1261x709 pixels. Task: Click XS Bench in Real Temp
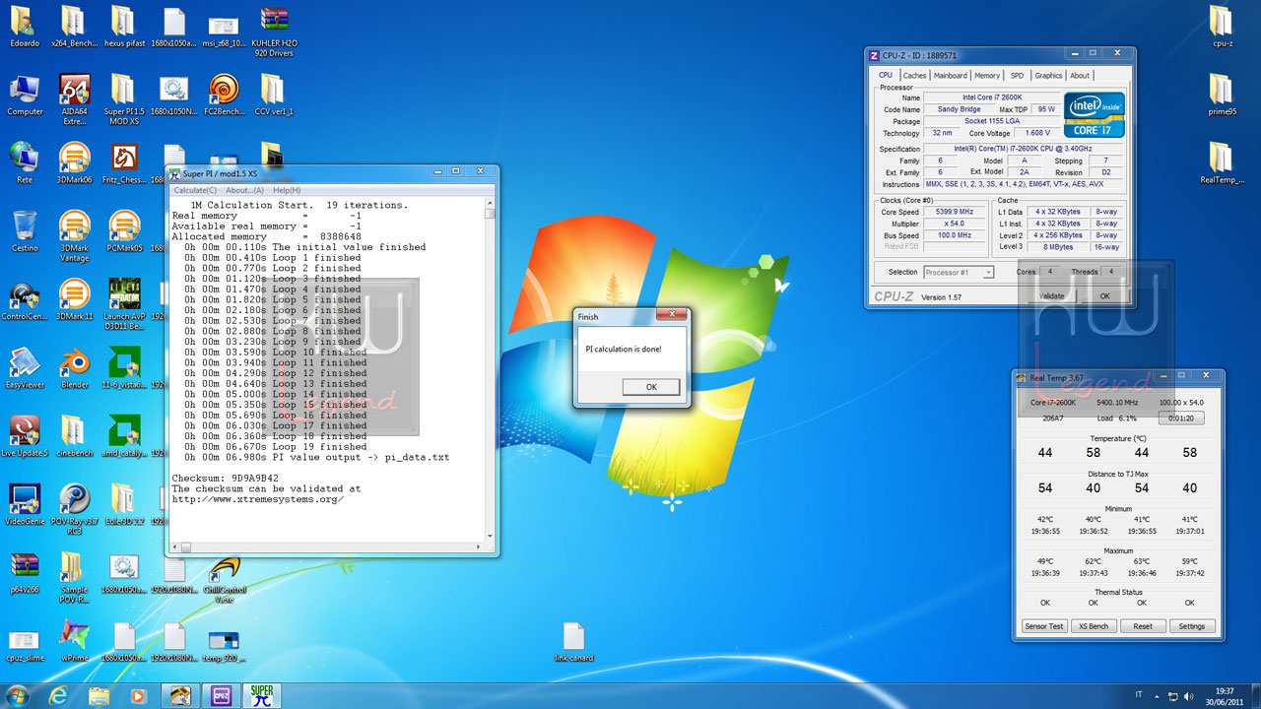pyautogui.click(x=1093, y=626)
